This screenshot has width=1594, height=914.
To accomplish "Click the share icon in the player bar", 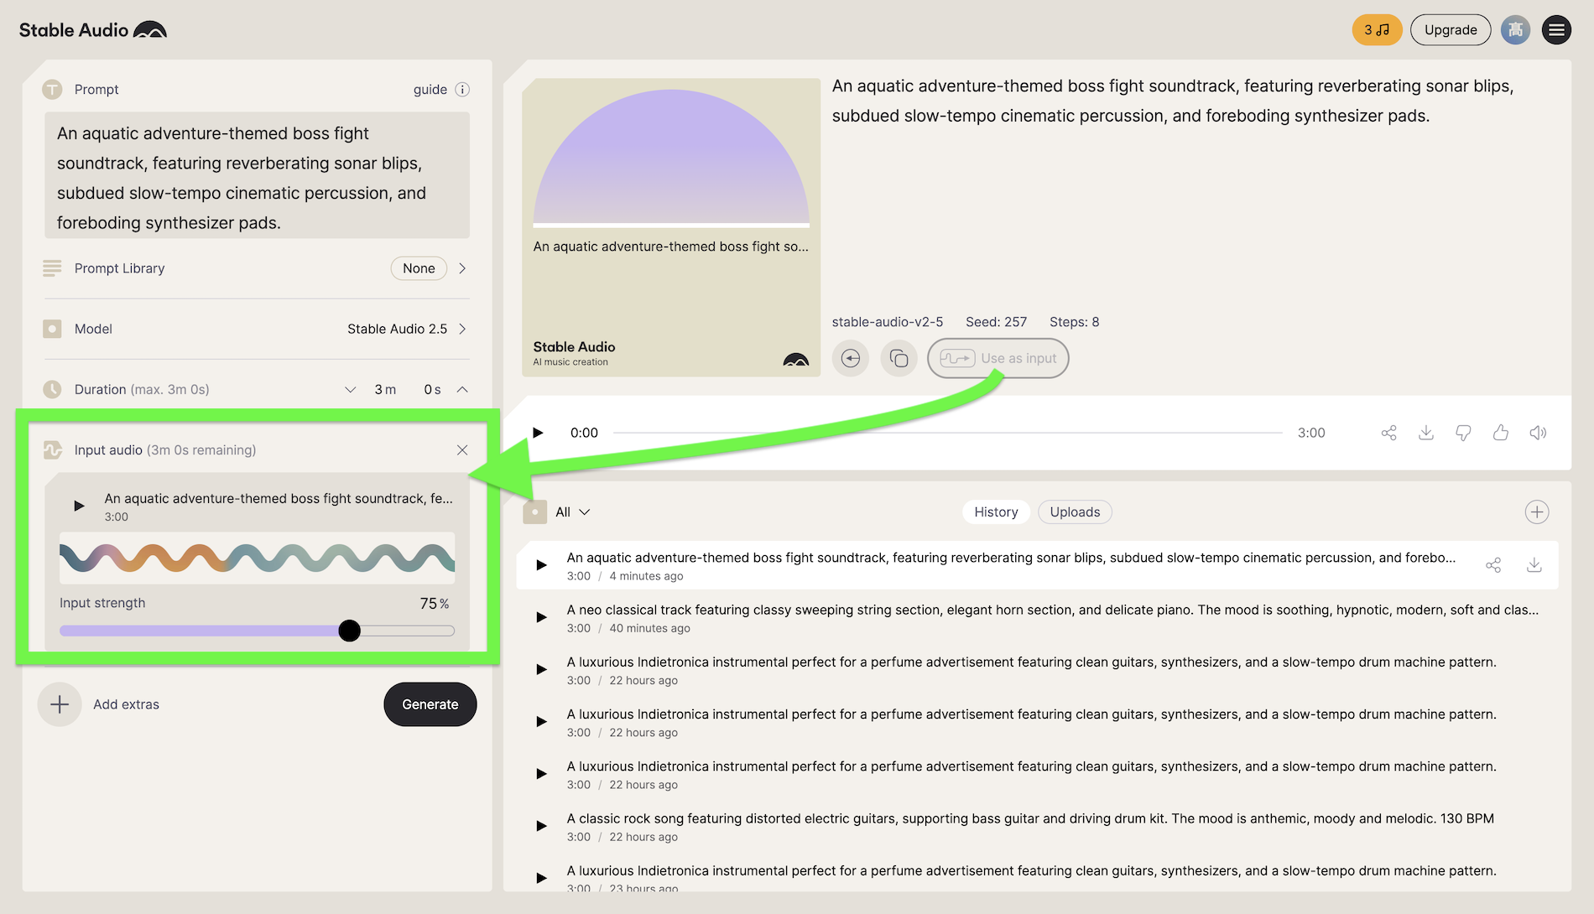I will (x=1388, y=433).
